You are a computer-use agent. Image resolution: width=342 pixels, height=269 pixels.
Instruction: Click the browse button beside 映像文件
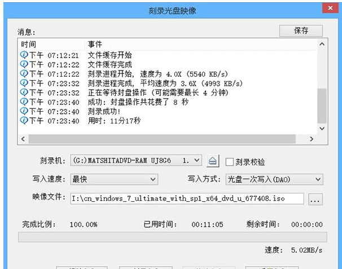(315, 199)
